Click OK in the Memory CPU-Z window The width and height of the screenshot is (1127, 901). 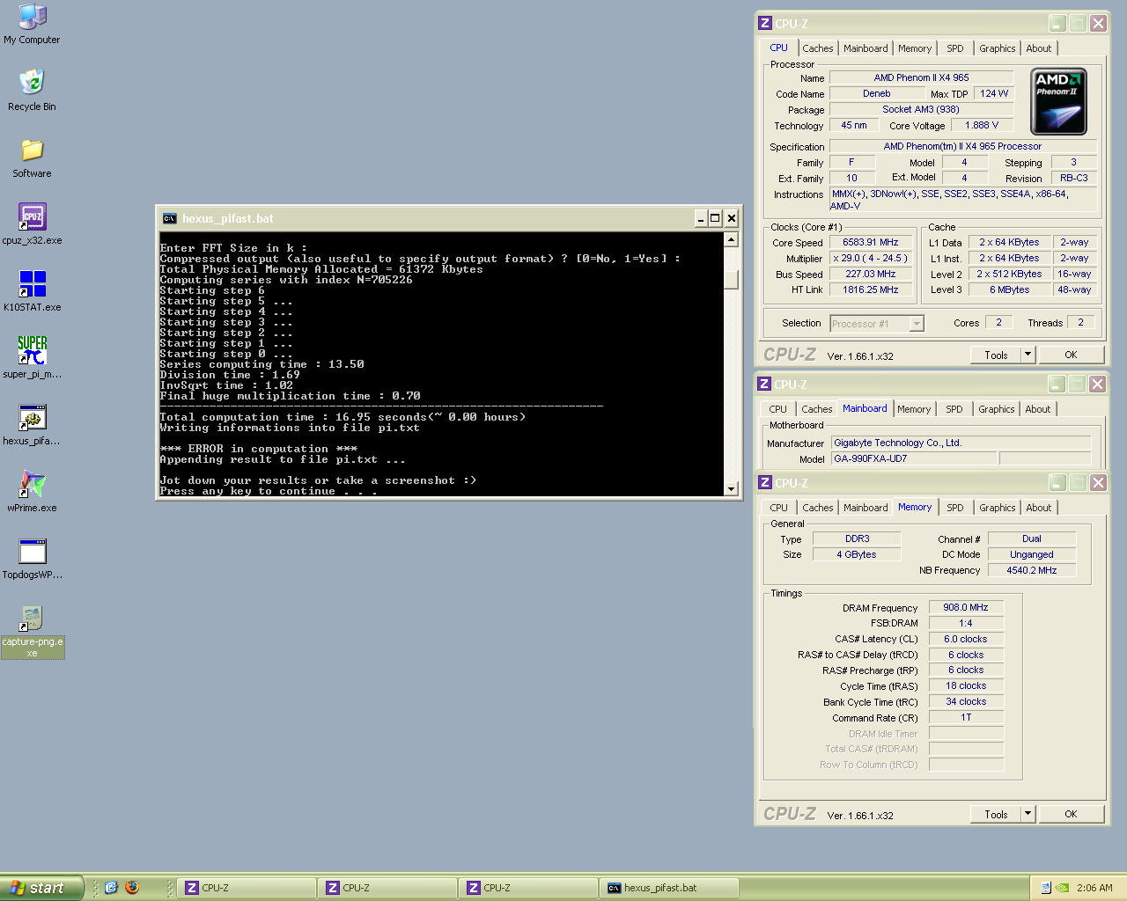(x=1071, y=814)
